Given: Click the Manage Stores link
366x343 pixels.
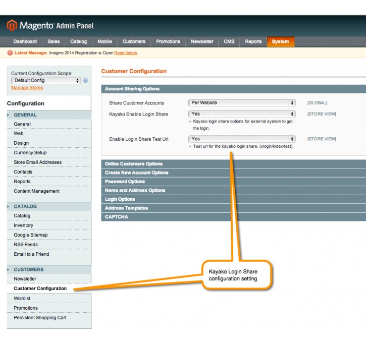Looking at the screenshot, I should pos(27,88).
